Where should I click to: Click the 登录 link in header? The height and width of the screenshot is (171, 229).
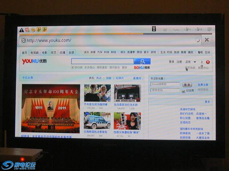coord(171,62)
